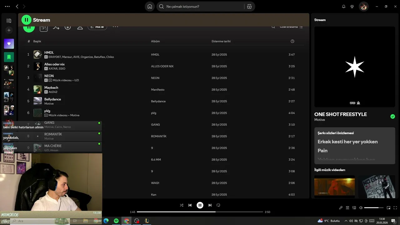The width and height of the screenshot is (400, 225).
Task: Open the UZI artist link under NEON
Action: [77, 80]
